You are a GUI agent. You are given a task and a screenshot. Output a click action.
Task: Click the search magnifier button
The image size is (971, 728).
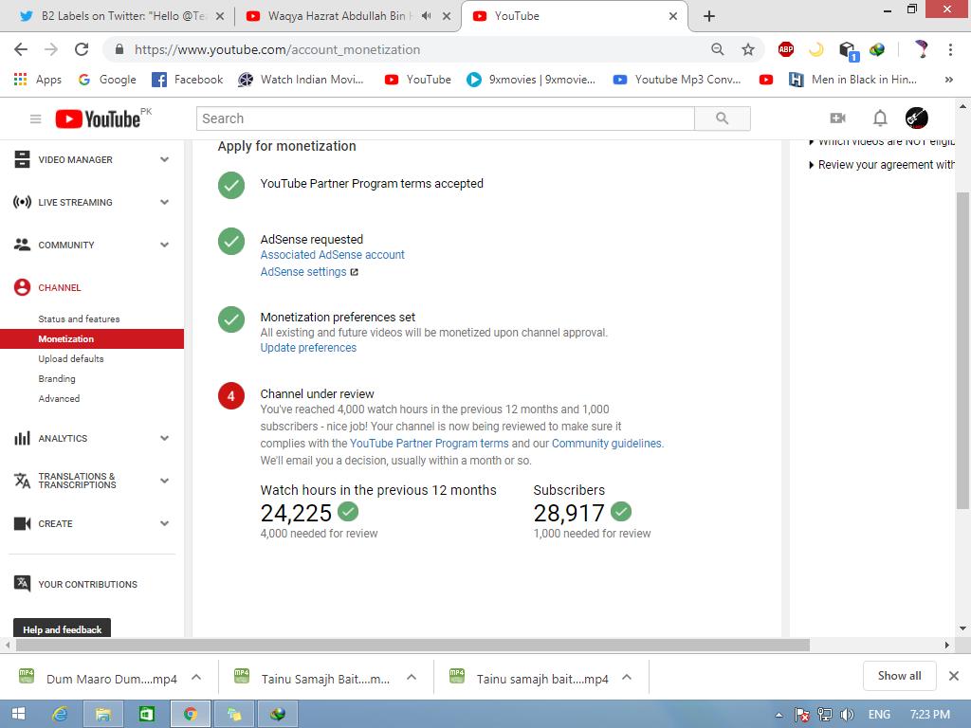click(x=722, y=118)
